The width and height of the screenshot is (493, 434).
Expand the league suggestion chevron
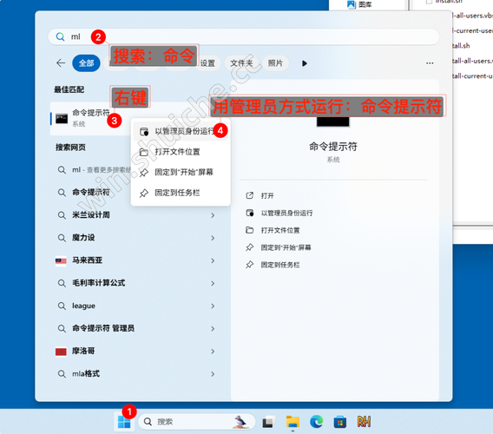213,306
